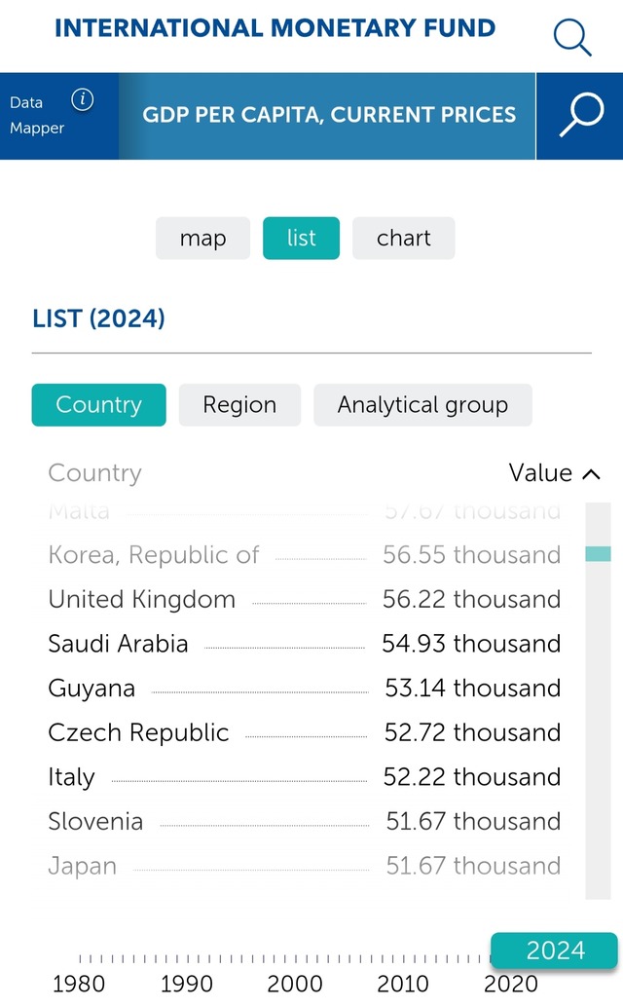This screenshot has height=1007, width=623.
Task: Select the Slovenia row
Action: 305,821
